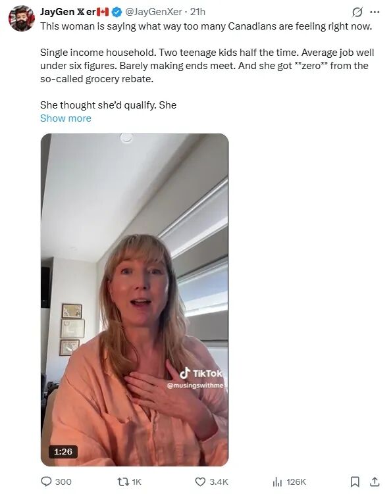View post analytics bar-chart icon
The image size is (391, 494).
tap(277, 482)
